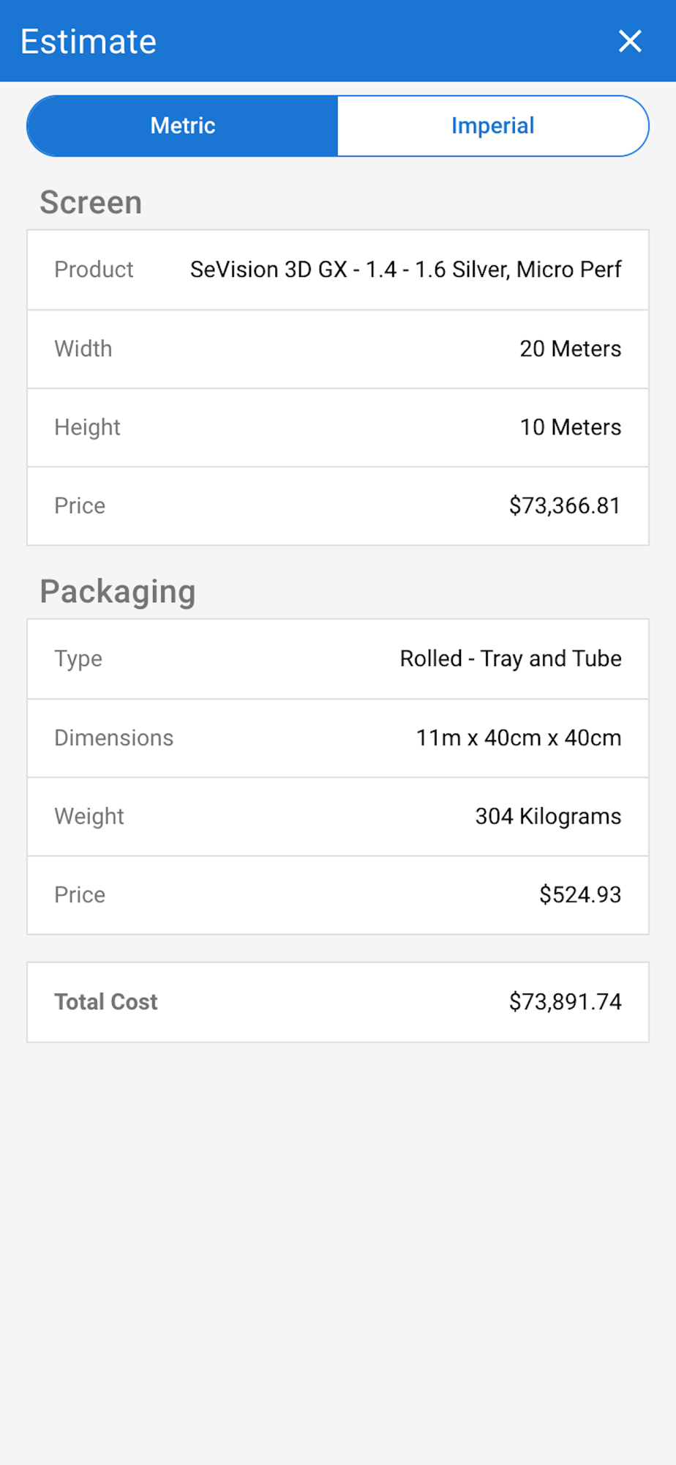Click the Weight row label
This screenshot has height=1465, width=676.
point(89,816)
